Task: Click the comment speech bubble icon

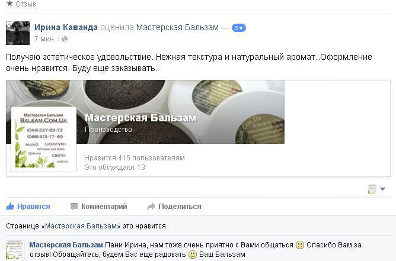Action: [x=74, y=207]
